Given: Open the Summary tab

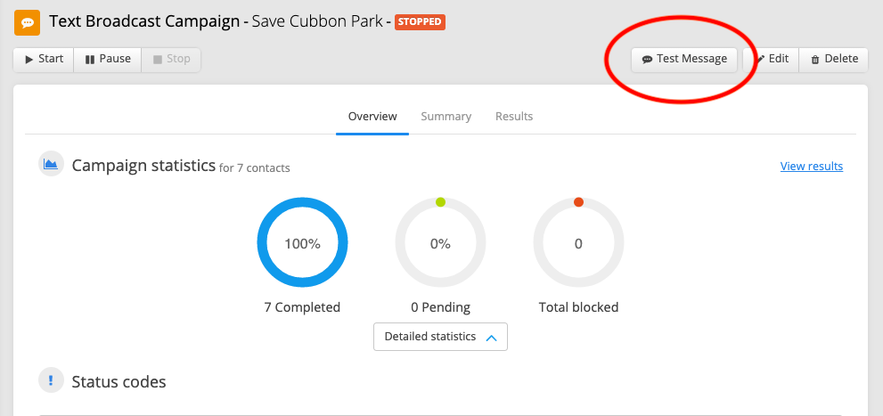Looking at the screenshot, I should (x=446, y=117).
